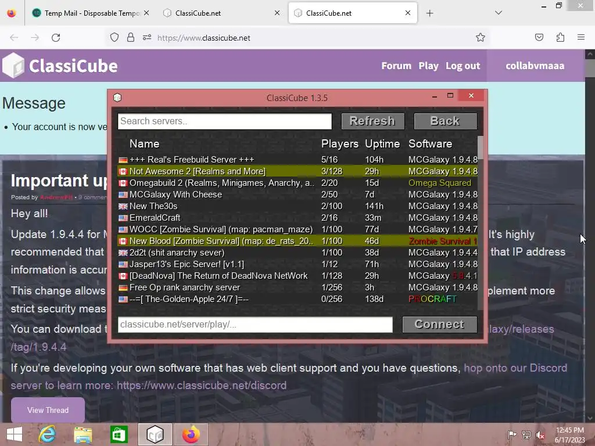Viewport: 595px width, 446px height.
Task: Click the Back button in launcher
Action: (x=445, y=121)
